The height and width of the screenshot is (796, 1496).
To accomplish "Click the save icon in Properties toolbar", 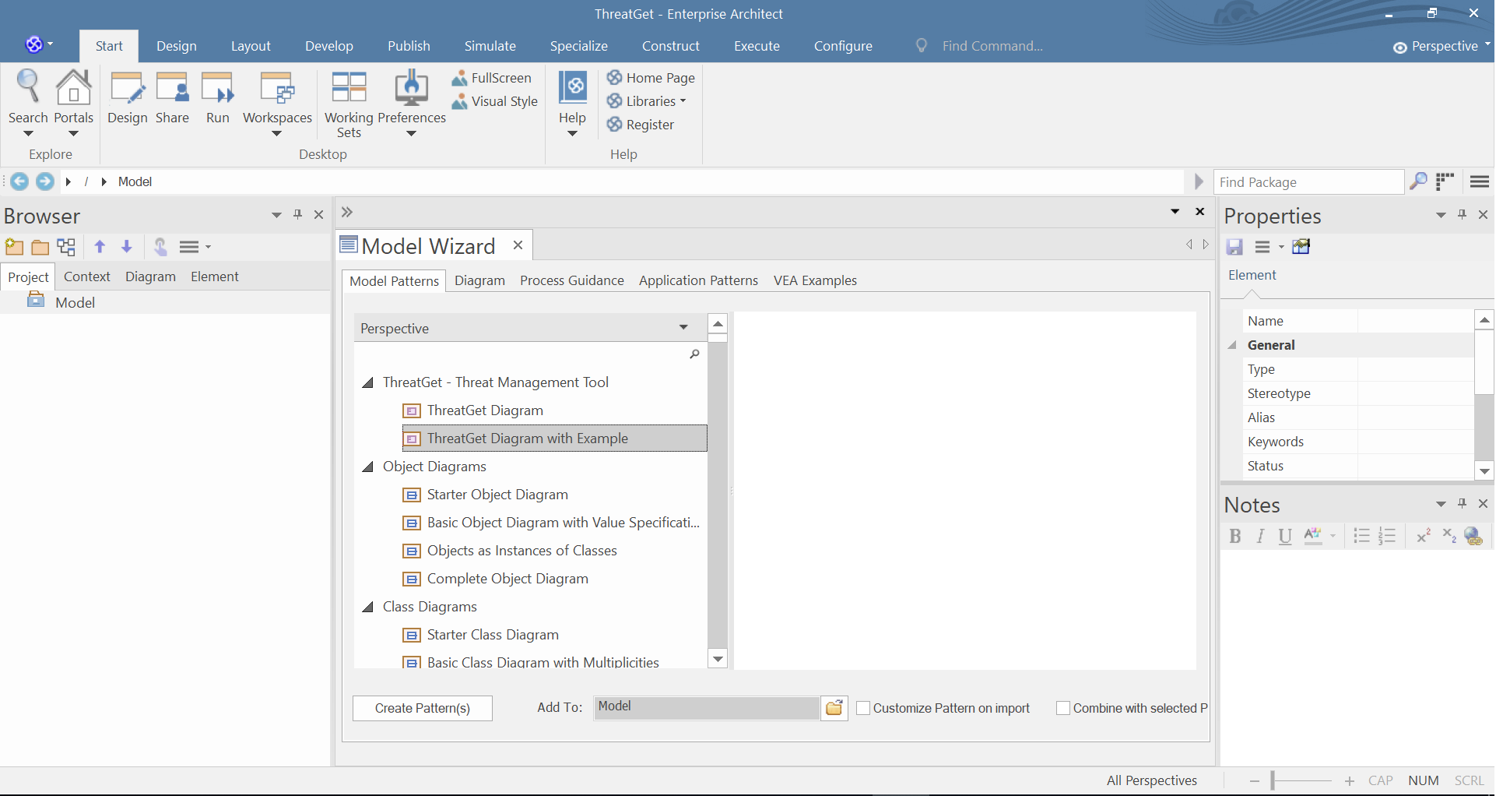I will (1234, 247).
